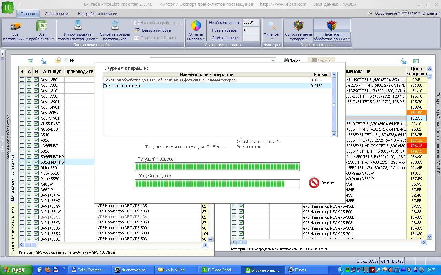Expand hidden tray icons with the arrow
The width and height of the screenshot is (441, 275).
click(340, 270)
